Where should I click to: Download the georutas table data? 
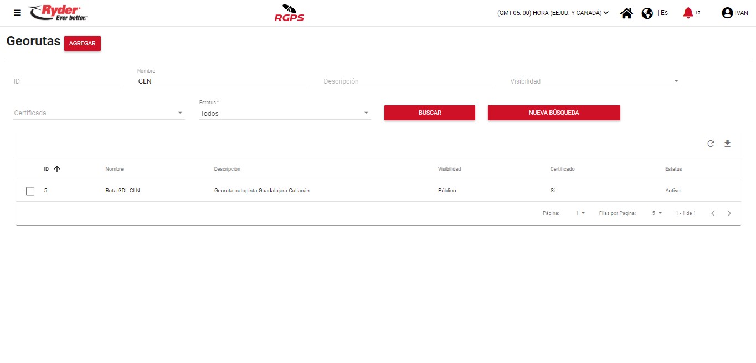point(728,144)
